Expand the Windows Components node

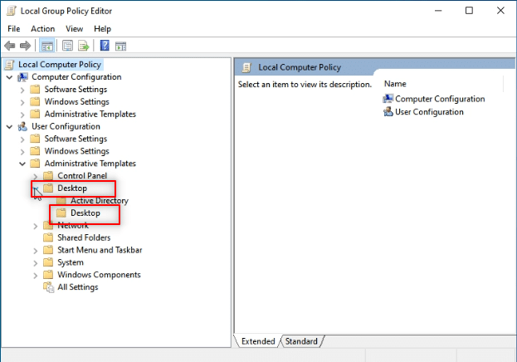36,275
